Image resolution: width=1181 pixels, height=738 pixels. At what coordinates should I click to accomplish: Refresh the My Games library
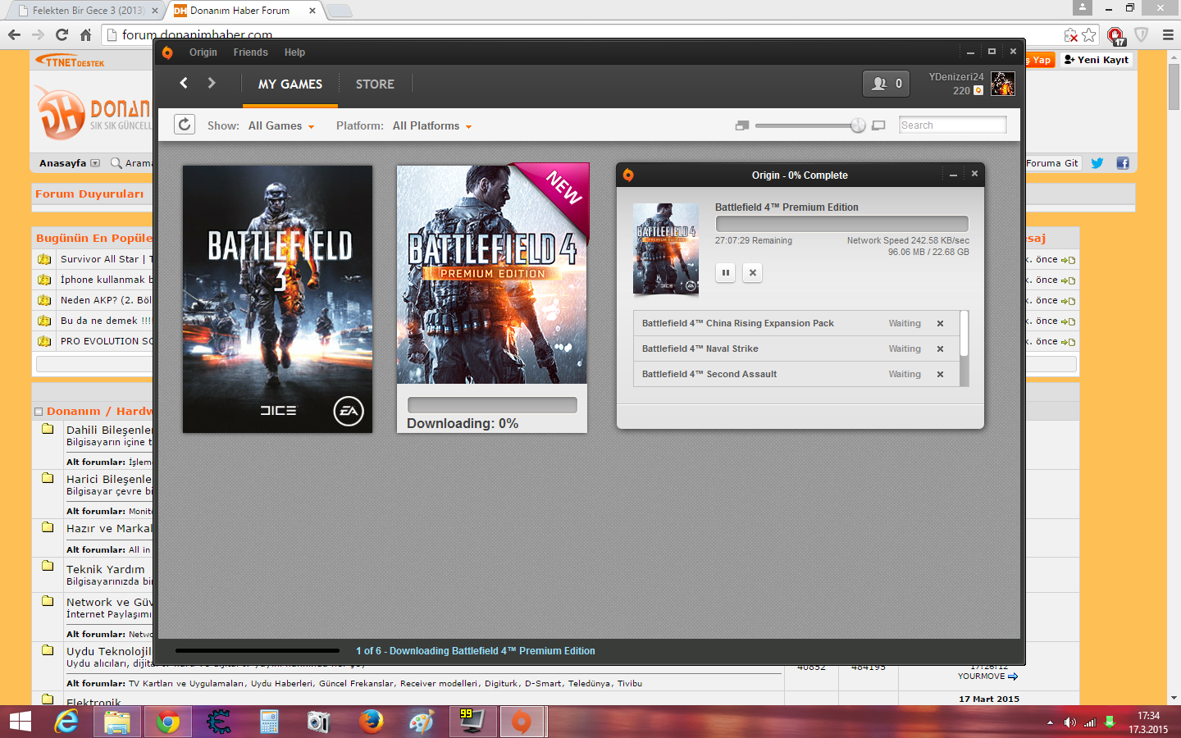[x=185, y=125]
